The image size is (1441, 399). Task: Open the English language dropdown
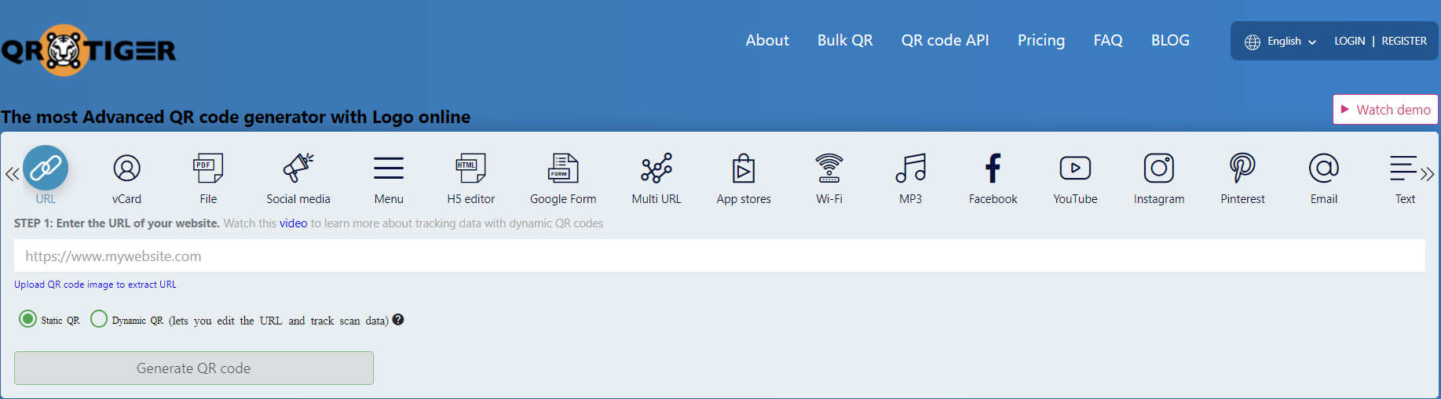(x=1291, y=42)
